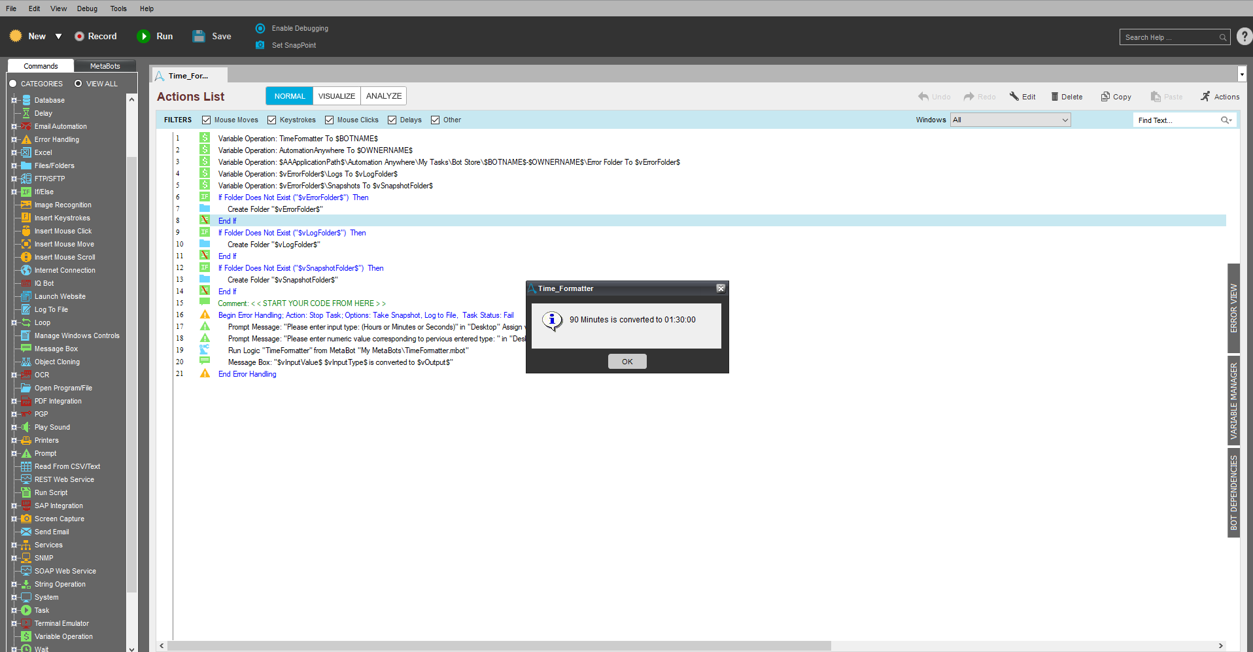The height and width of the screenshot is (652, 1253).
Task: Select the Send Email envelope icon
Action: tap(26, 532)
